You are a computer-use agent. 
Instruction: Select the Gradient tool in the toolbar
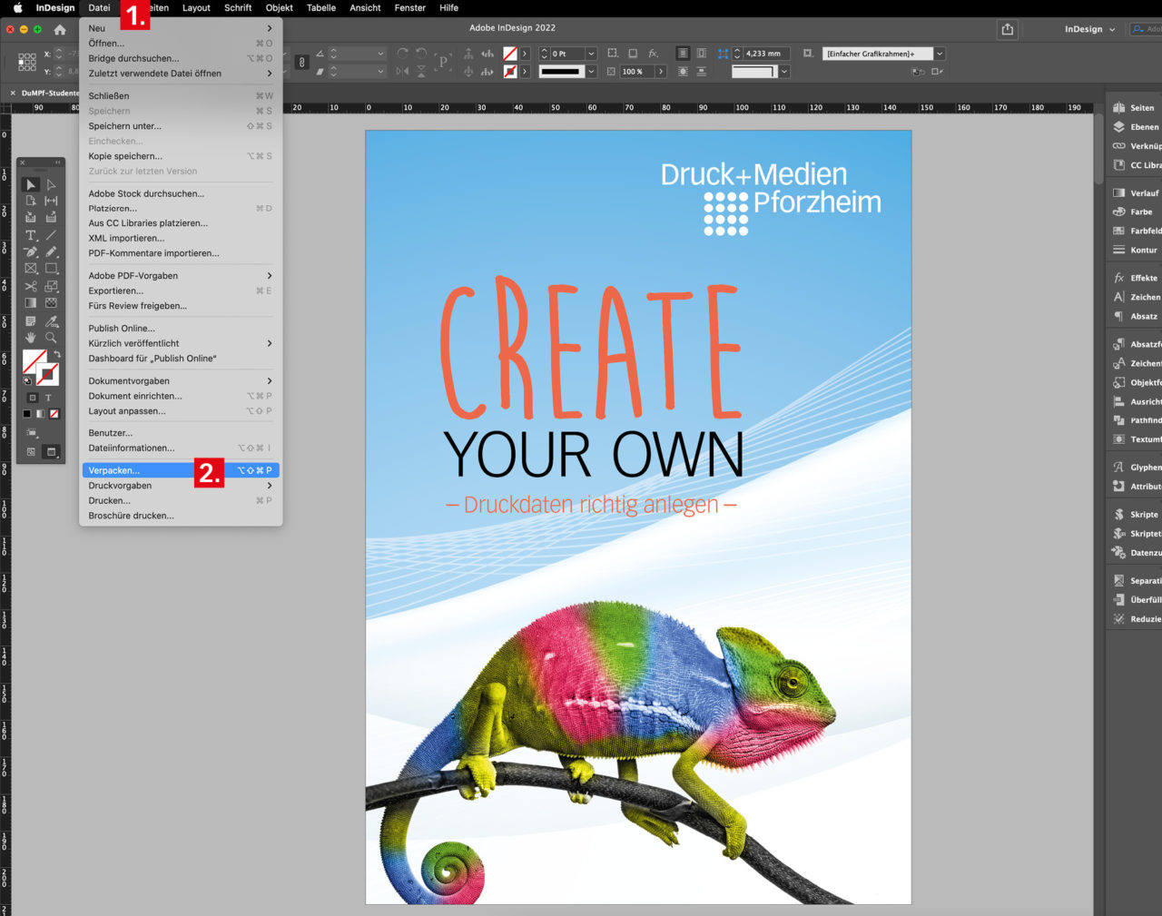(x=30, y=303)
